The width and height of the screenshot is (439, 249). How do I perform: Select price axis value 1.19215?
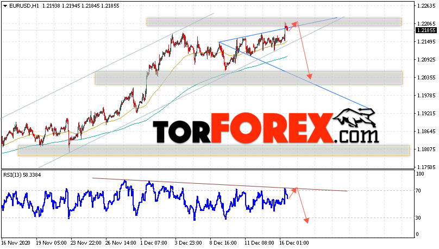[x=426, y=114]
